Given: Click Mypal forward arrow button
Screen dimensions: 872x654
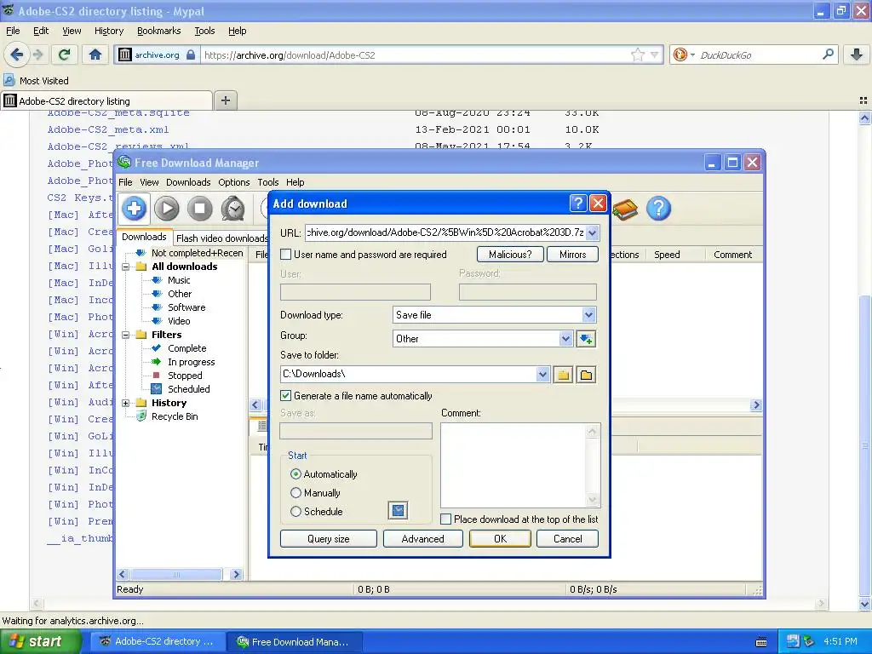Looking at the screenshot, I should point(37,54).
